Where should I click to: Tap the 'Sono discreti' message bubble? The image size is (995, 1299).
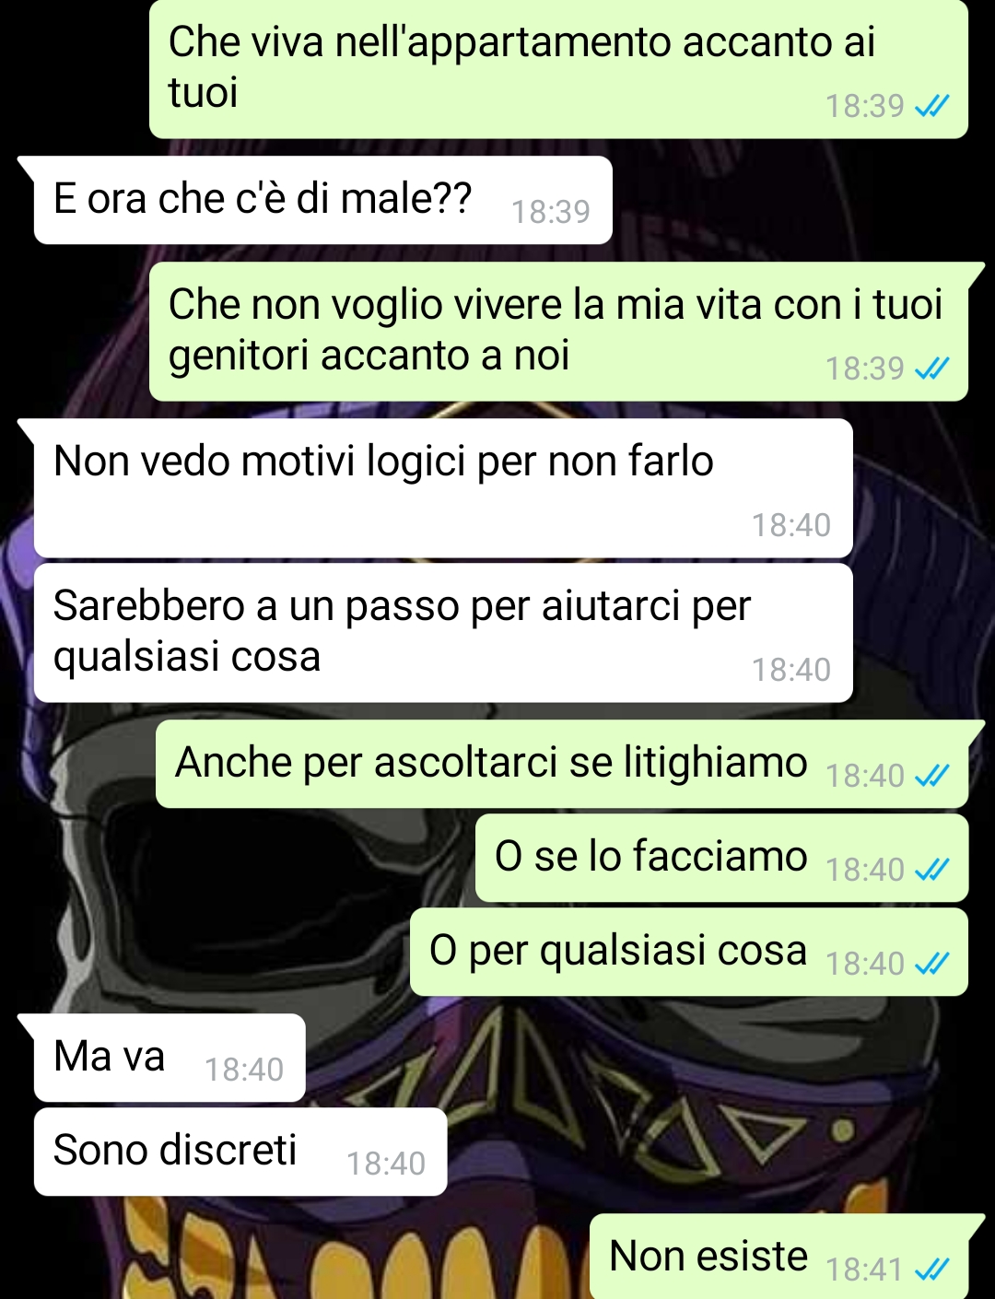[x=240, y=1152]
